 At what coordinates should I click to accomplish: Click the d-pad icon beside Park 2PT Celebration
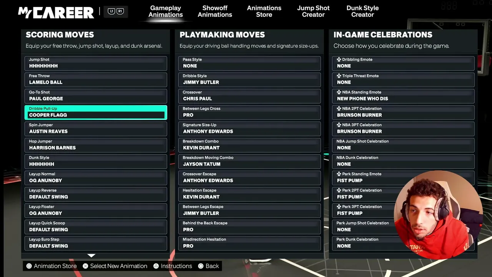[339, 190]
